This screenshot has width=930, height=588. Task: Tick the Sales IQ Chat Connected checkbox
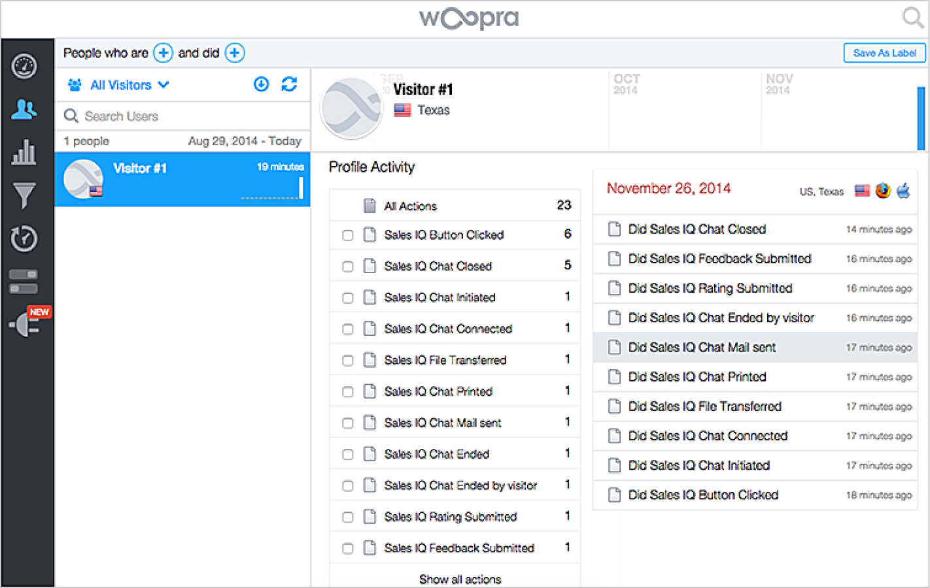[348, 329]
